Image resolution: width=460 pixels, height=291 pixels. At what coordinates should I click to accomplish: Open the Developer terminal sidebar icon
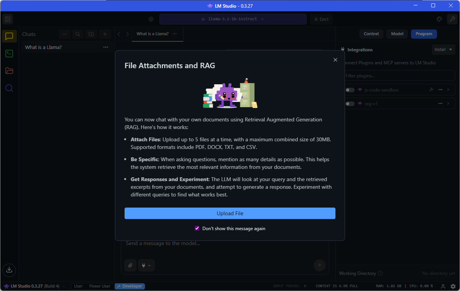click(x=9, y=54)
